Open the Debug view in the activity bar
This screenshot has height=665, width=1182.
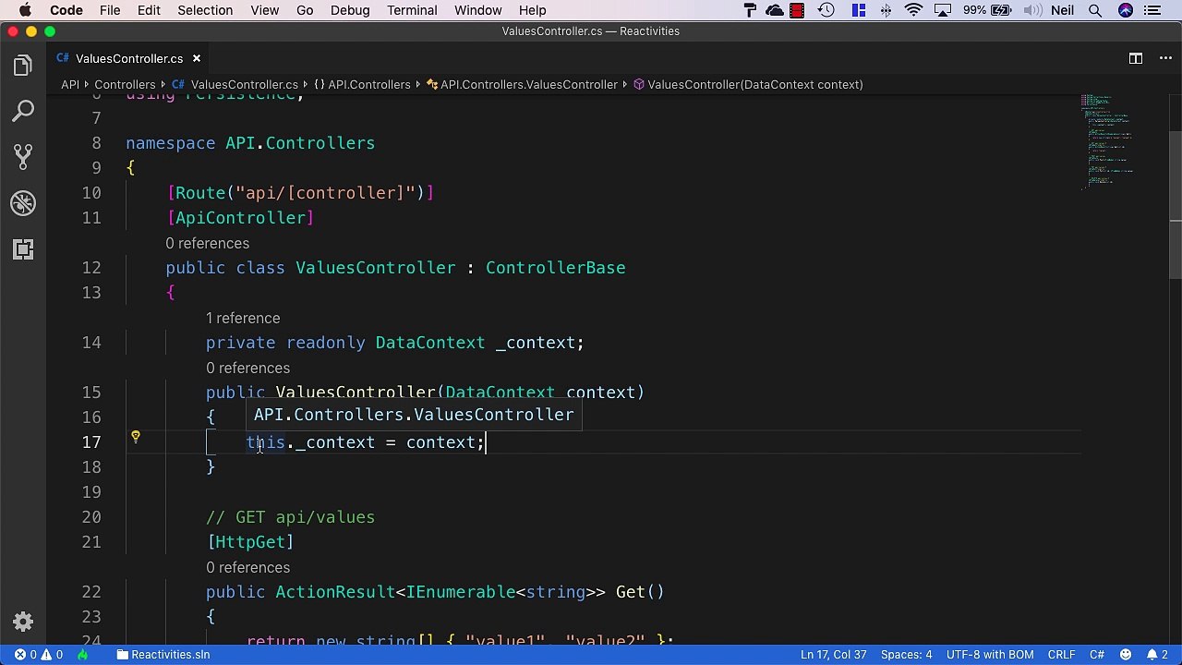pos(23,203)
